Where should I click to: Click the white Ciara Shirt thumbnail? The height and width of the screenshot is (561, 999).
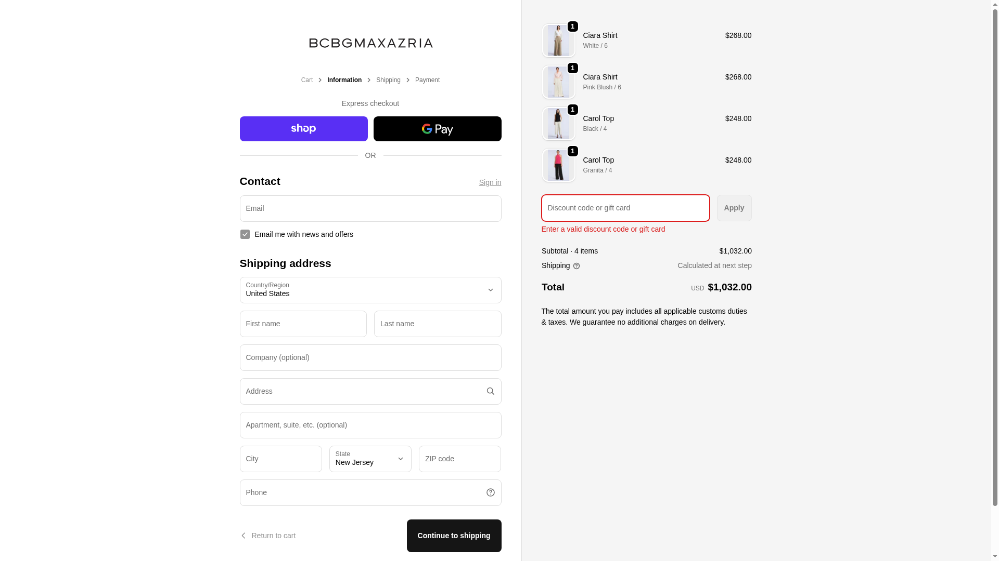[558, 41]
